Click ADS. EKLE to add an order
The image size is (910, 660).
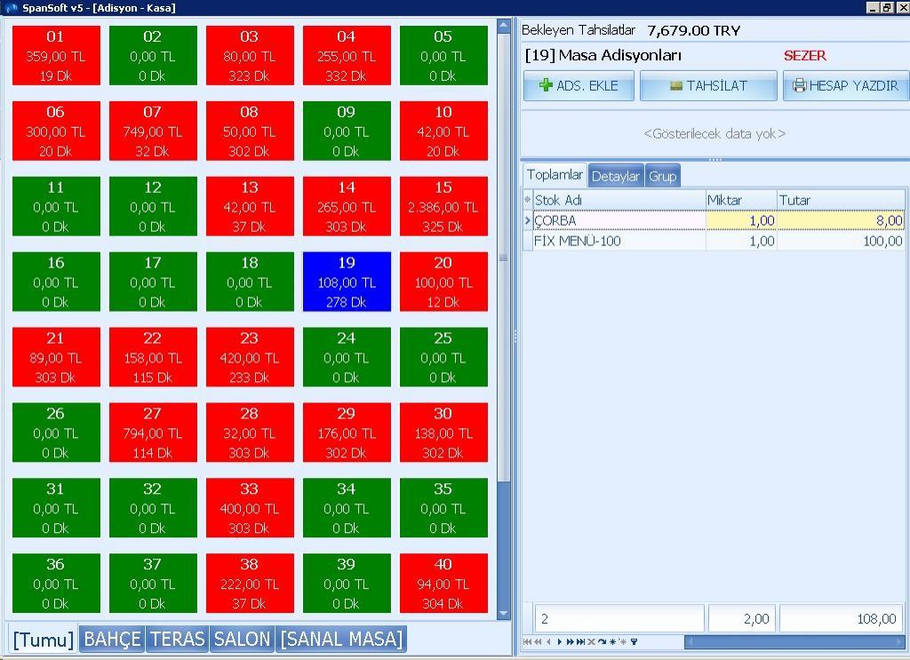pos(579,86)
